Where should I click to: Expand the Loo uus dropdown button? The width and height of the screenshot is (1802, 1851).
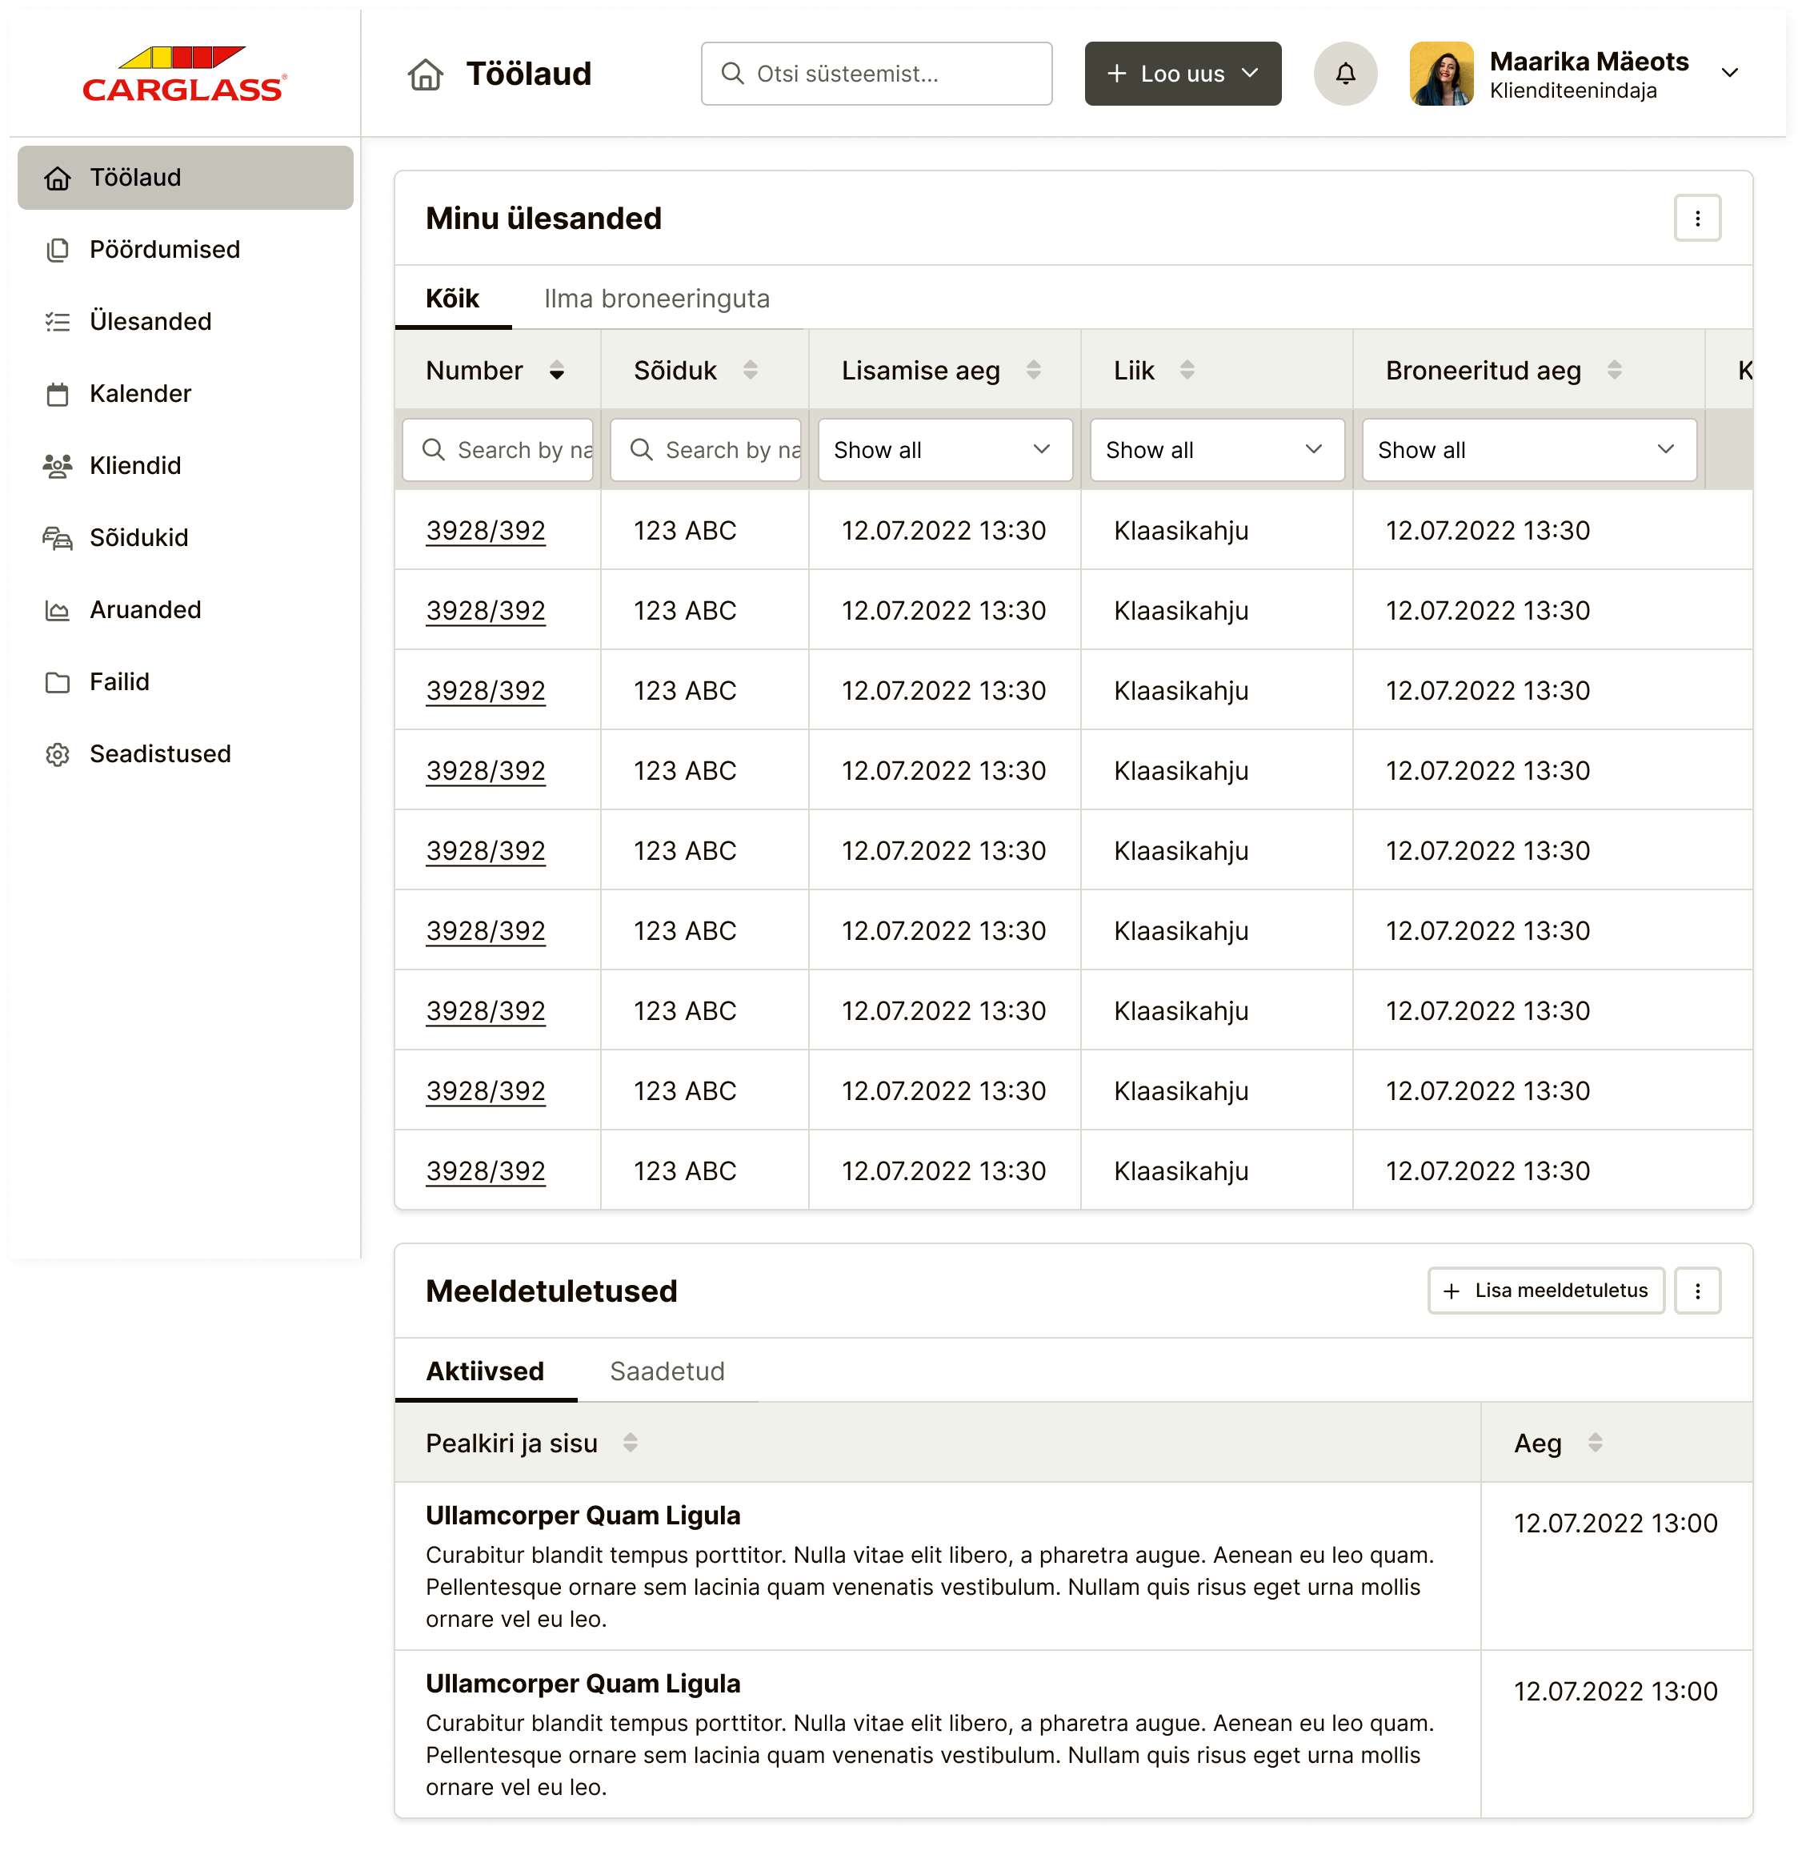(x=1182, y=74)
